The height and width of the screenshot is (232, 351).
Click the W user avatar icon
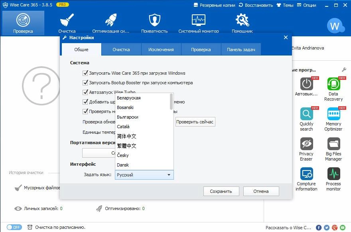coord(335,26)
